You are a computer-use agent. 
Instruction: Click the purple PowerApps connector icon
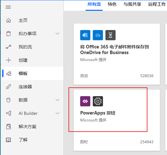pos(85,101)
